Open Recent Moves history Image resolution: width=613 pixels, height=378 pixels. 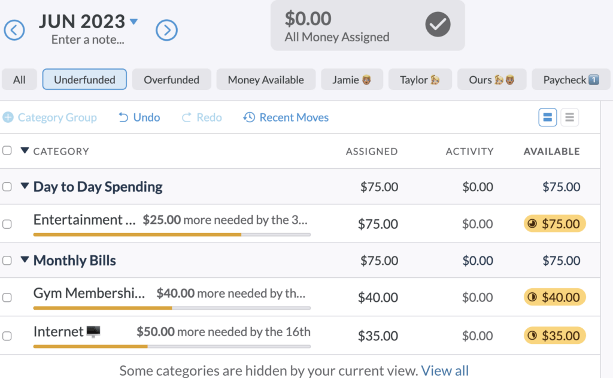tap(286, 117)
